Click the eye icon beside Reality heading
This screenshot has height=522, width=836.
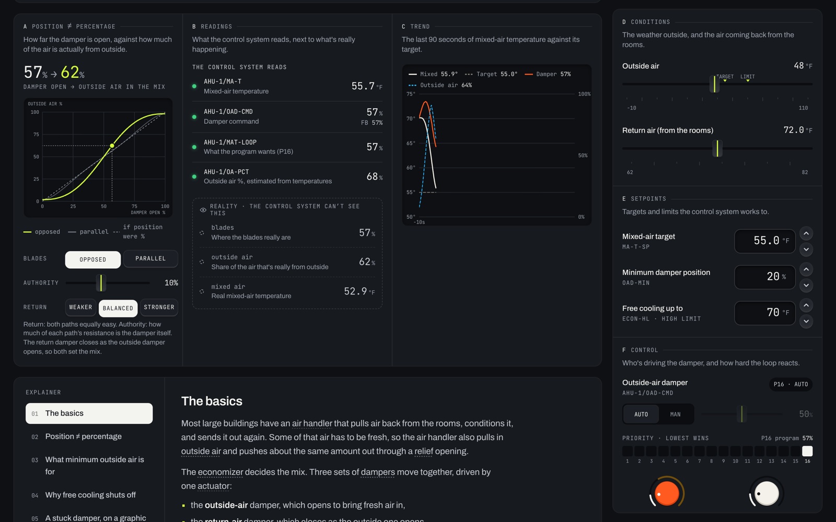203,210
